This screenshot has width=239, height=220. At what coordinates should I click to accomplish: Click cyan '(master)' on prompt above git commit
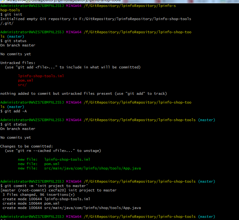pyautogui.click(x=206, y=181)
